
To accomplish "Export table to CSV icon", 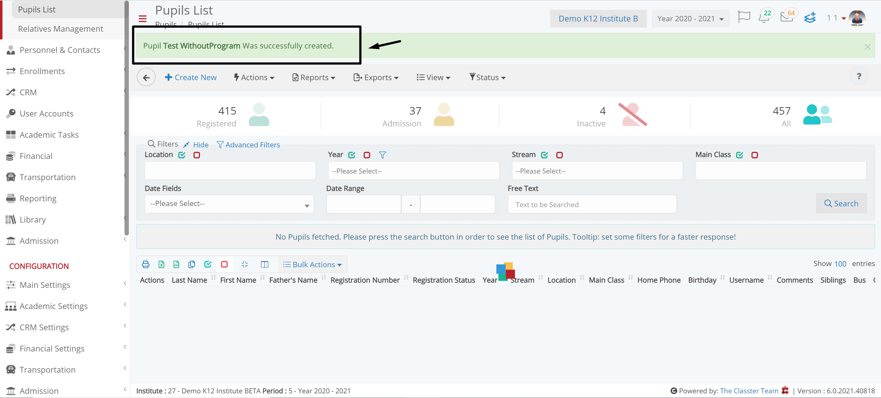I will coord(176,264).
